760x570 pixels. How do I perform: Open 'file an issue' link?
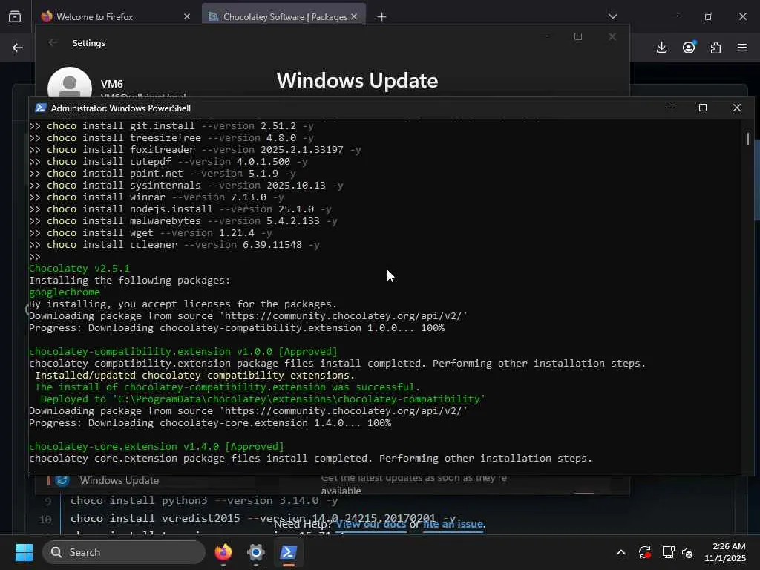point(453,524)
